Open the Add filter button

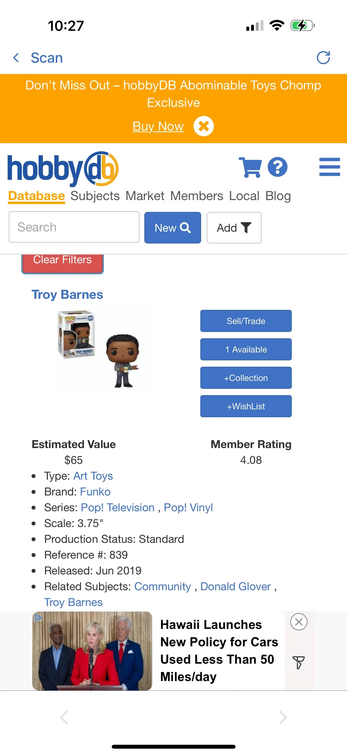234,228
